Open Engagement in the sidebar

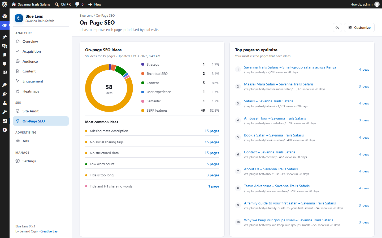coord(41,81)
